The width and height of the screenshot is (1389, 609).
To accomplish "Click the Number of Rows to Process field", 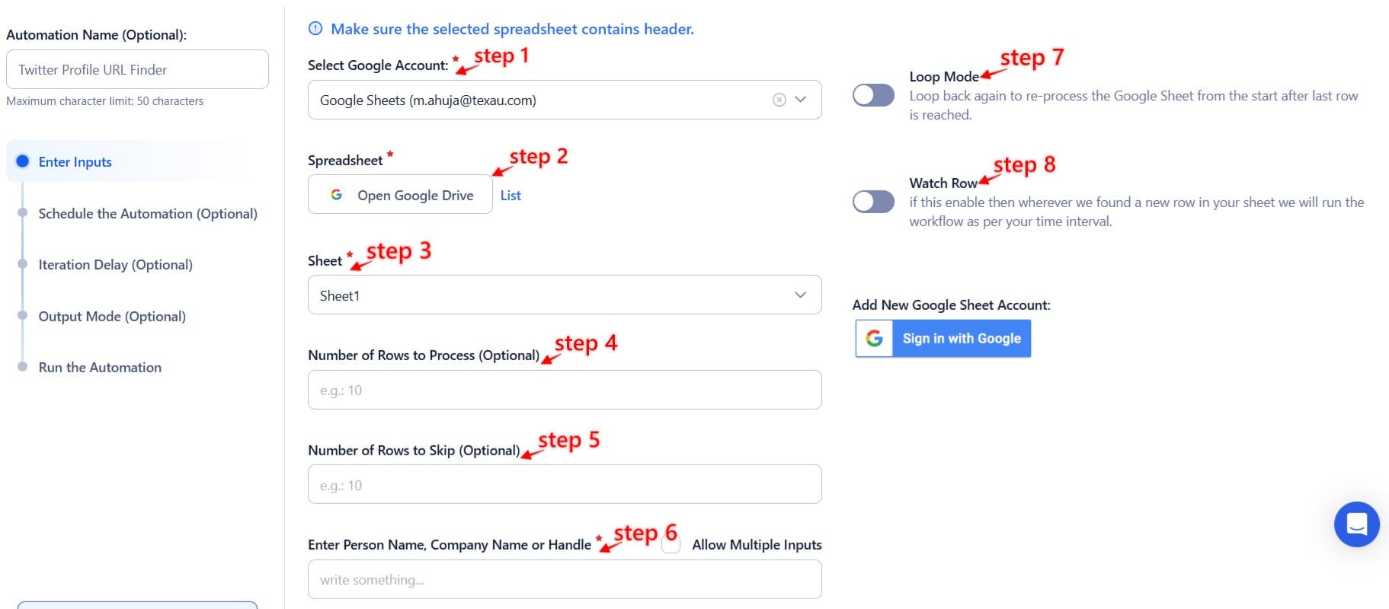I will [x=564, y=389].
